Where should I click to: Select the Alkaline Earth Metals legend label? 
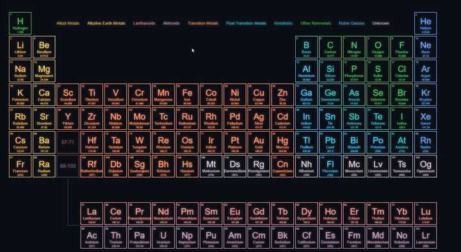click(x=106, y=23)
